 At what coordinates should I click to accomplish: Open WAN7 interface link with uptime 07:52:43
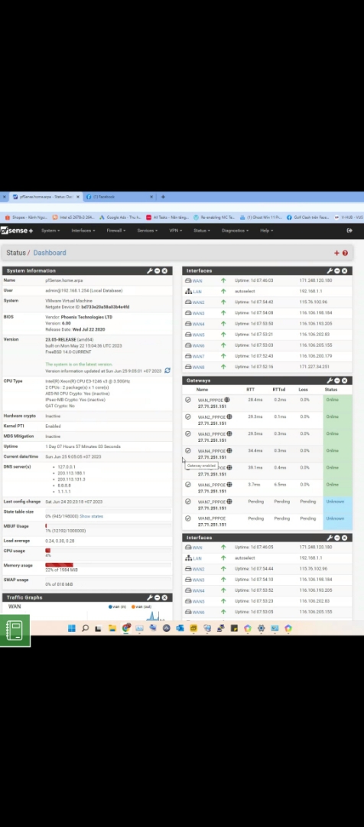pos(198,356)
